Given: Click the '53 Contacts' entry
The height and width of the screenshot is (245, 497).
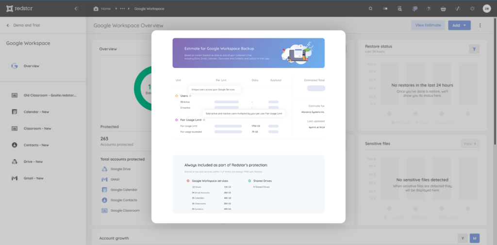Looking at the screenshot, I should 198,209.
